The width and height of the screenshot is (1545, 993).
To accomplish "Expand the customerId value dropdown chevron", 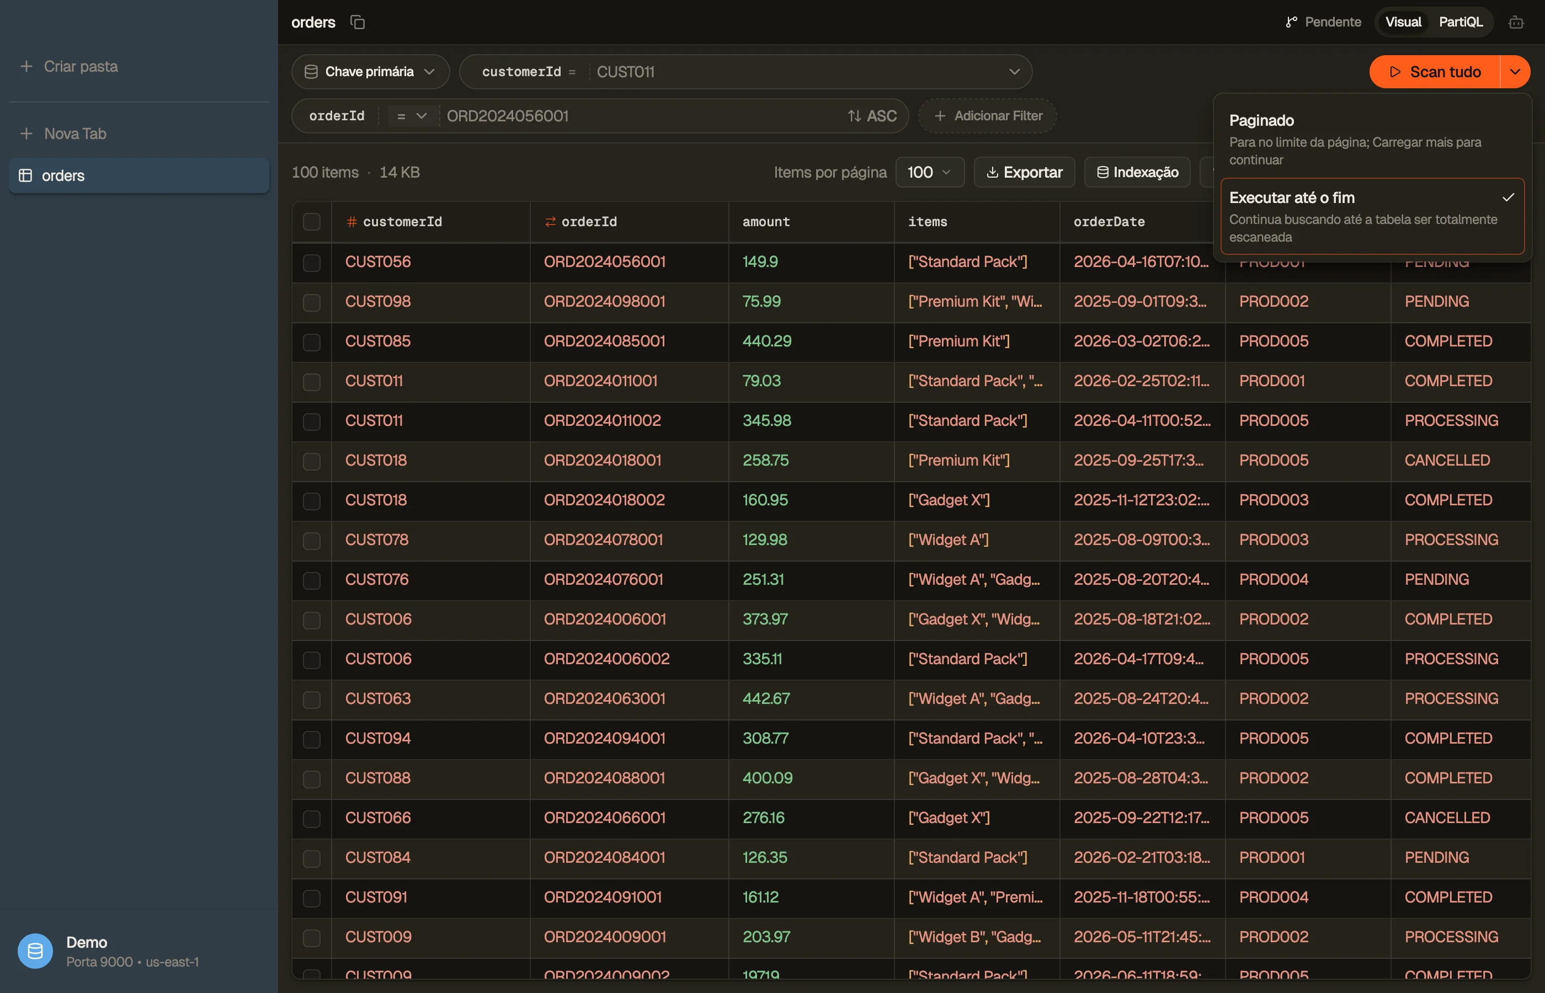I will [1014, 72].
